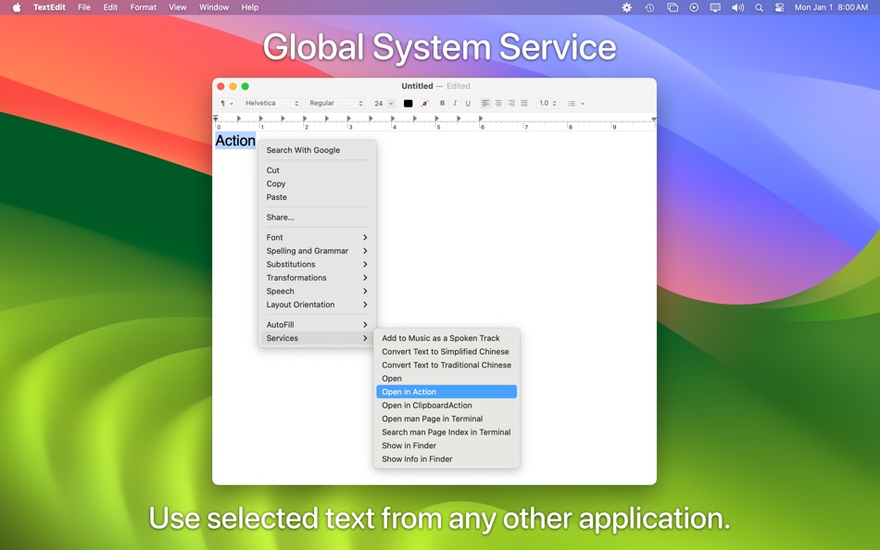The image size is (880, 550).
Task: Open the paragraph styles dropdown
Action: (x=227, y=104)
